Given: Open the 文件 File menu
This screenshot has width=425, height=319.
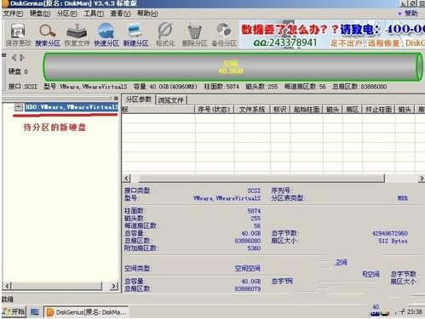Looking at the screenshot, I should (13, 14).
